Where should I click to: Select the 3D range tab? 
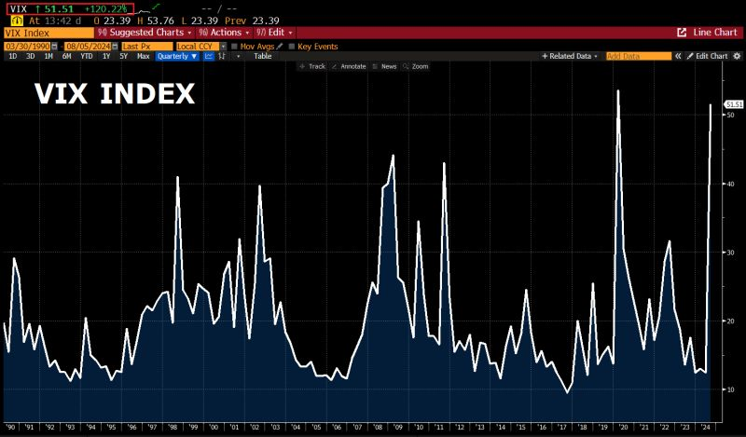(x=30, y=56)
